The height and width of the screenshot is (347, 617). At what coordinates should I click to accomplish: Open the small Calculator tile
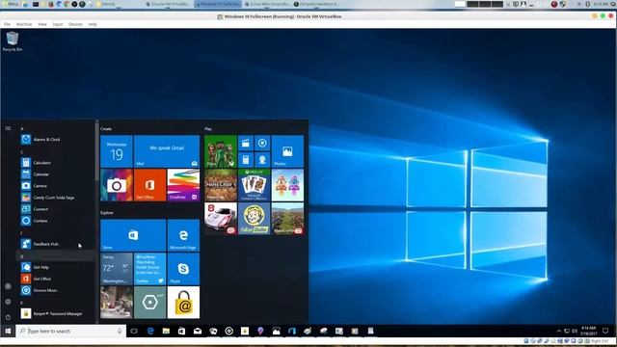(246, 160)
